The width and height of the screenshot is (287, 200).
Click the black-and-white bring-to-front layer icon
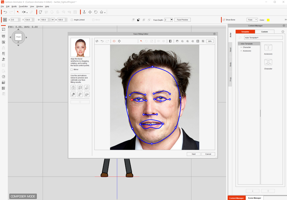(x=138, y=20)
